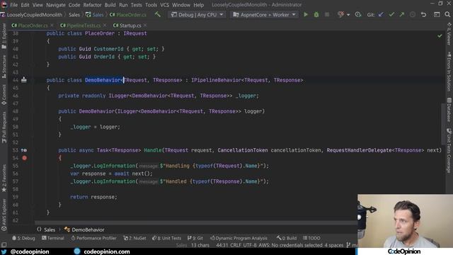
Task: Click the Search Everywhere magnifier
Action: click(x=447, y=14)
